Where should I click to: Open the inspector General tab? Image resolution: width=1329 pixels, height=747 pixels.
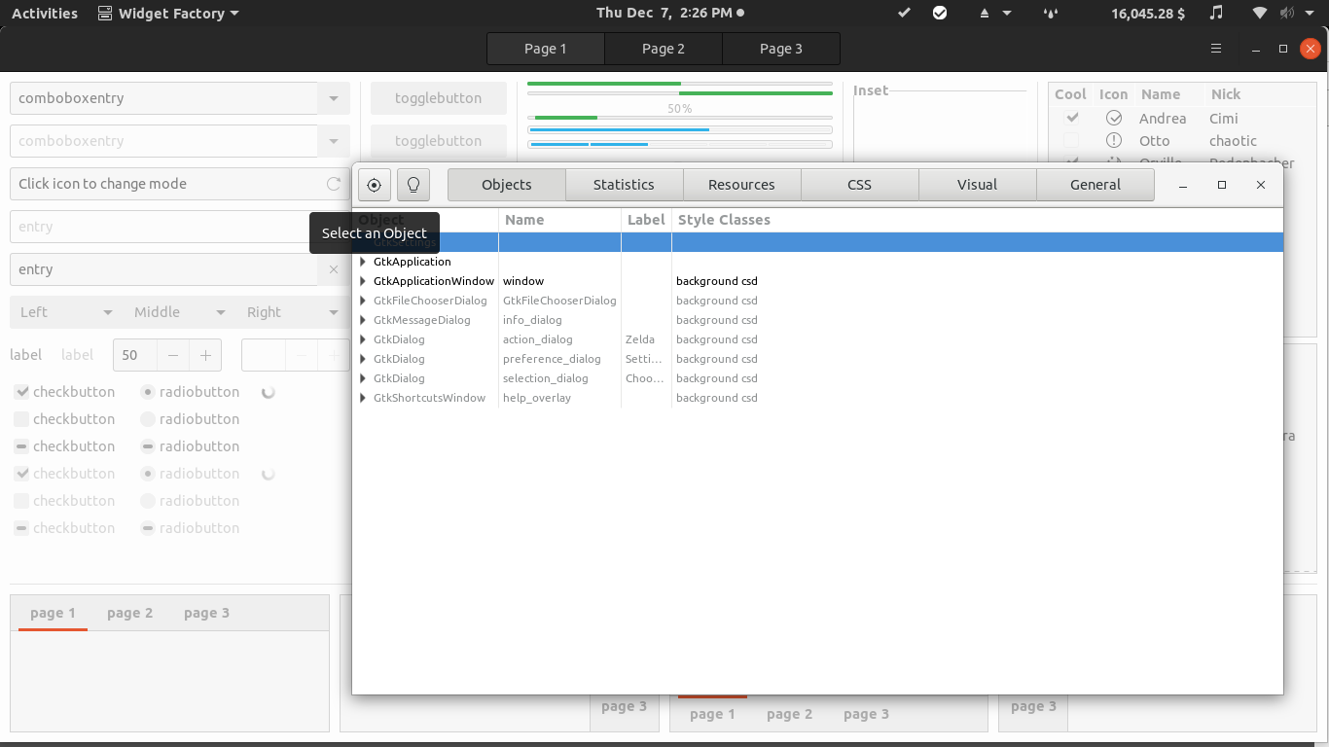point(1096,185)
